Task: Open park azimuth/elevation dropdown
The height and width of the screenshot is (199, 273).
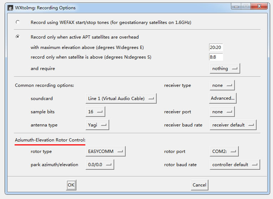Action: 100,165
